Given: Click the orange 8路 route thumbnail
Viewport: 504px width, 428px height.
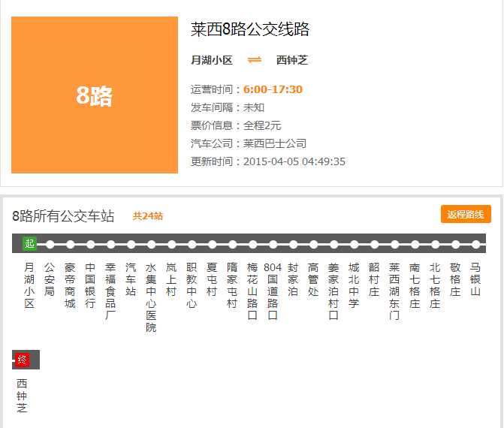Looking at the screenshot, I should tap(95, 95).
